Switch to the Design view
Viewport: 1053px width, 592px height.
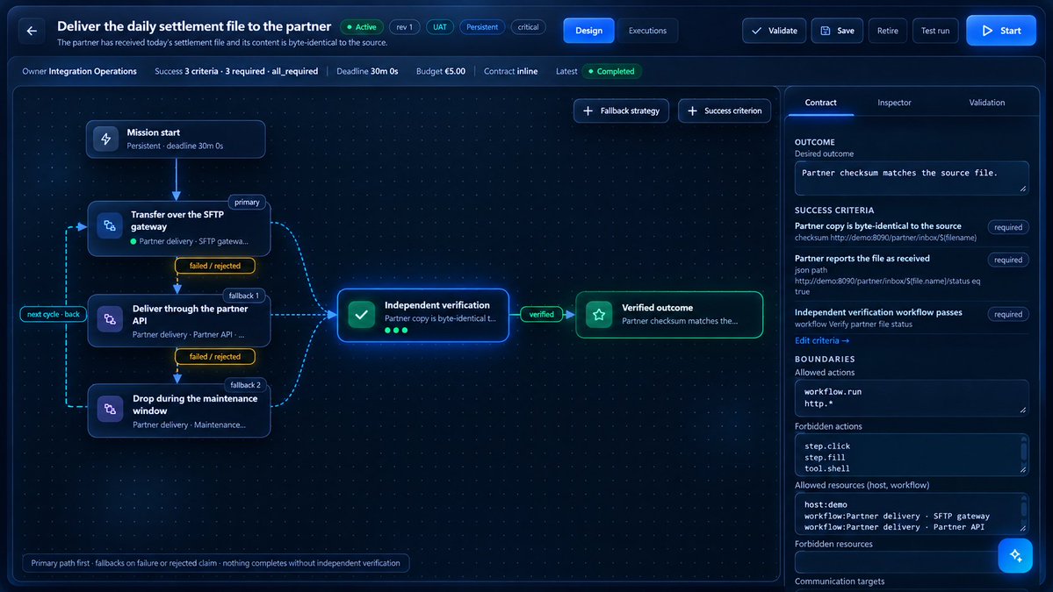(588, 31)
